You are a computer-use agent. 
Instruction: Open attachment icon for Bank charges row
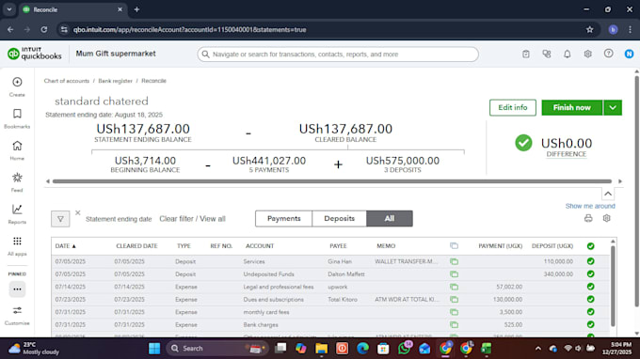click(454, 325)
